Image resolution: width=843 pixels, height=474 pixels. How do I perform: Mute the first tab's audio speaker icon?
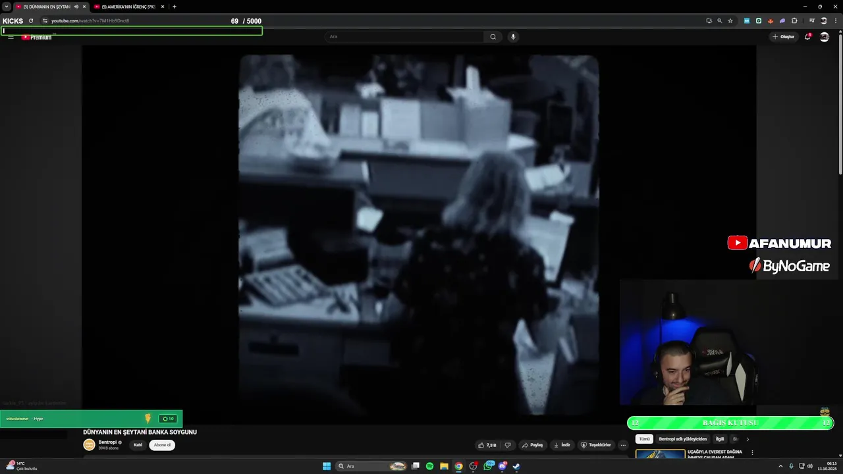coord(76,7)
